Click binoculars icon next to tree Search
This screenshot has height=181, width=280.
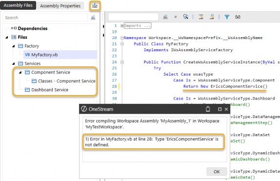point(93,18)
